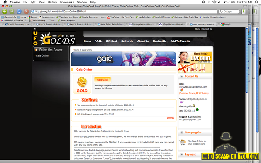Click the URL address field
261x163 pixels.
point(124,11)
